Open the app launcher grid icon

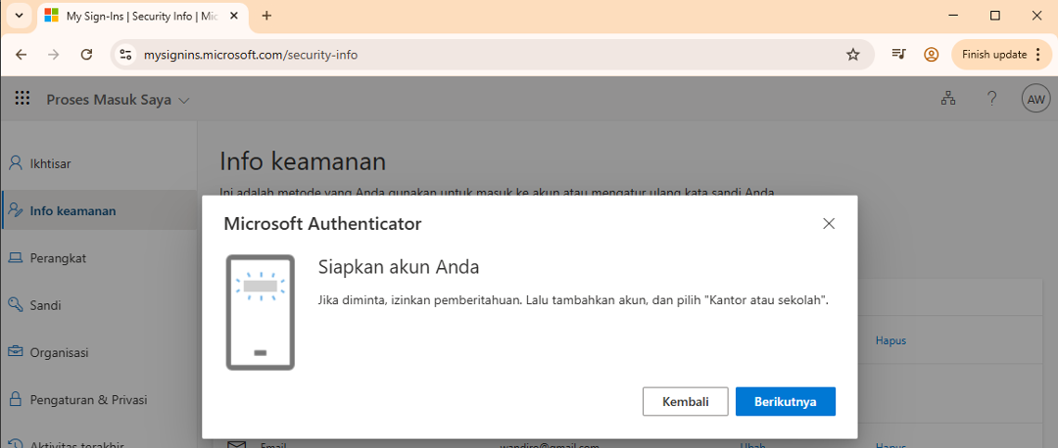pos(23,99)
